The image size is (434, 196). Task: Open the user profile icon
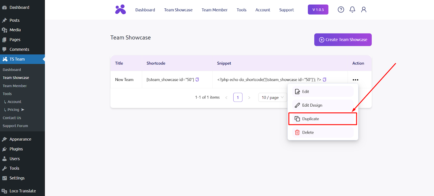[x=363, y=10]
